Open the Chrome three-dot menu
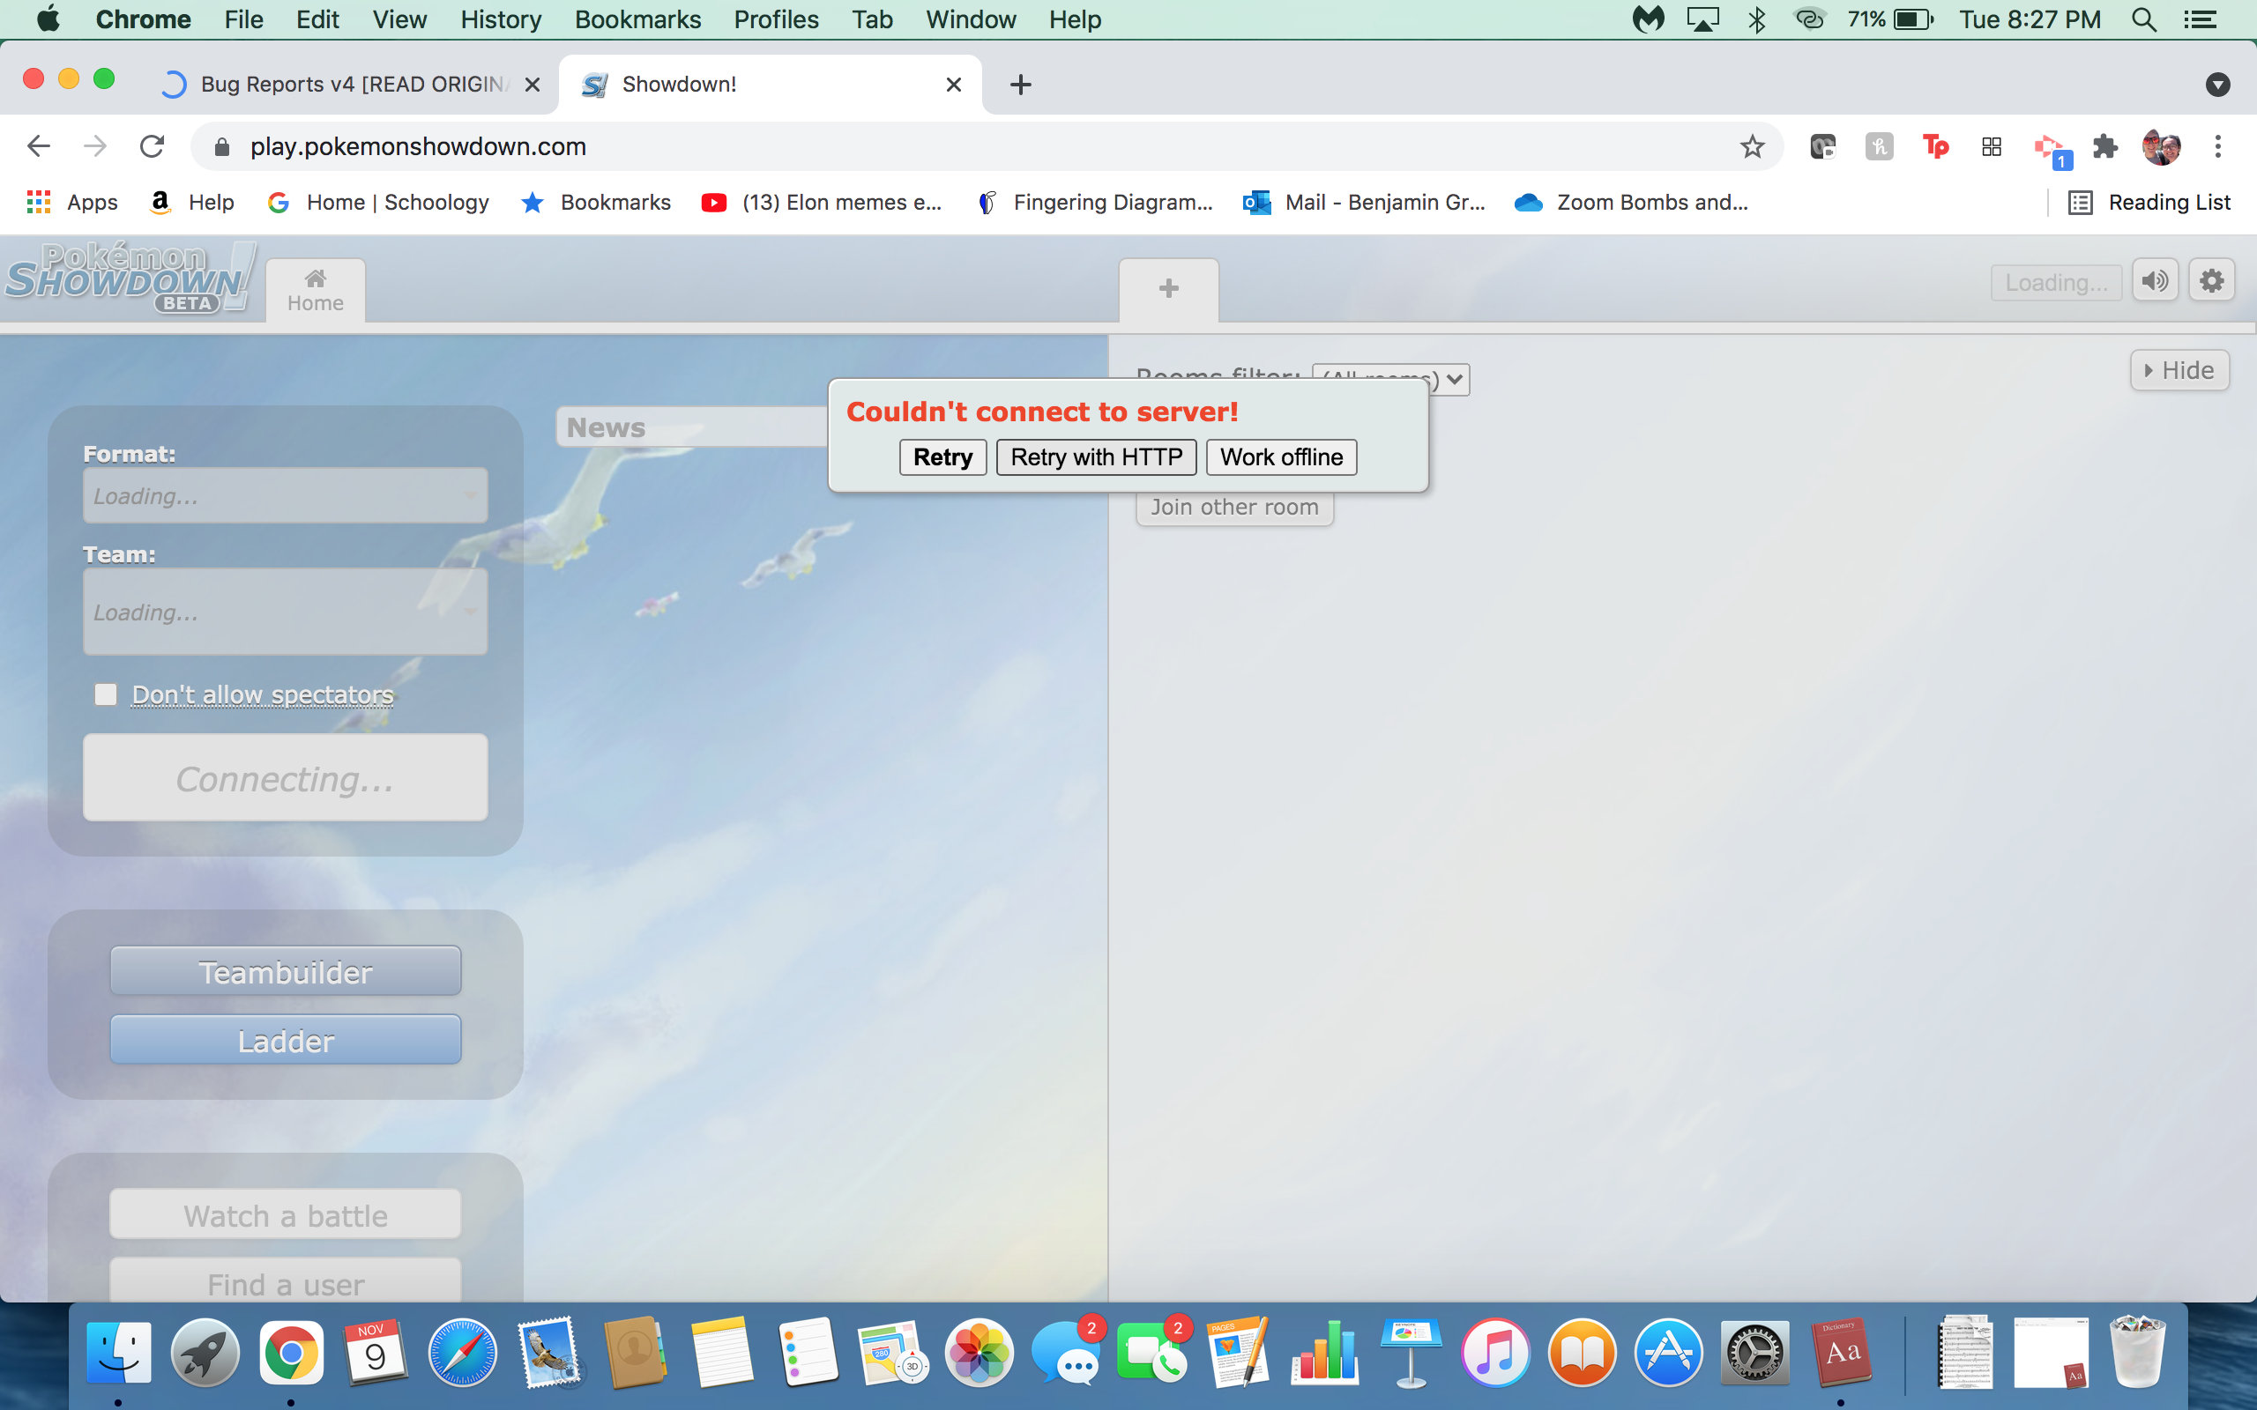Image resolution: width=2257 pixels, height=1410 pixels. 2218,146
